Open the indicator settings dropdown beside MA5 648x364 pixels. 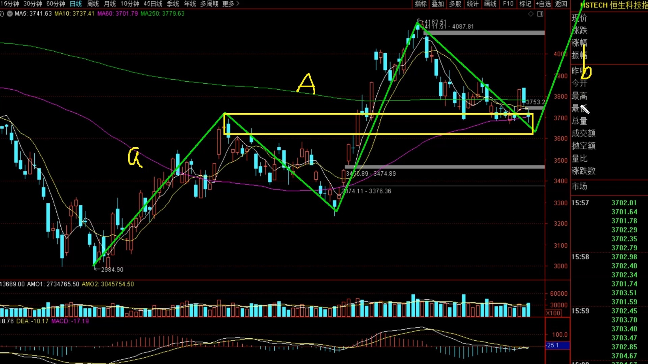pyautogui.click(x=10, y=14)
